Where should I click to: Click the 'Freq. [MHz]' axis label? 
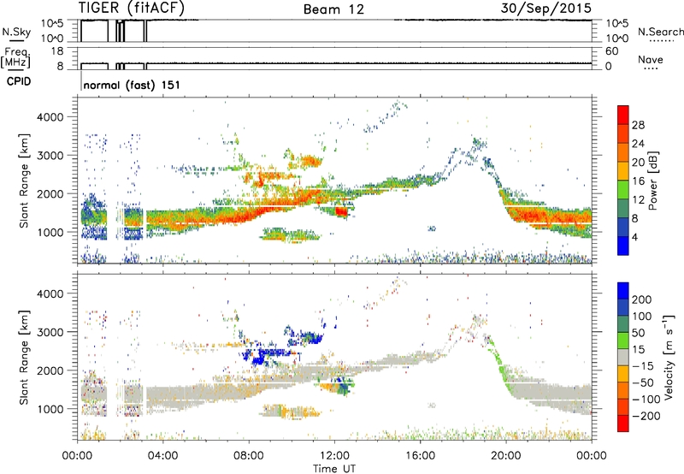[x=15, y=57]
